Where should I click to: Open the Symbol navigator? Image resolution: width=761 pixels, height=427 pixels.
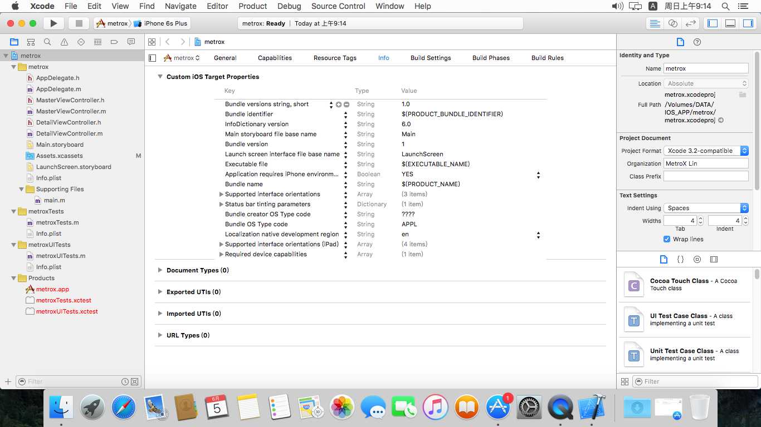[31, 42]
